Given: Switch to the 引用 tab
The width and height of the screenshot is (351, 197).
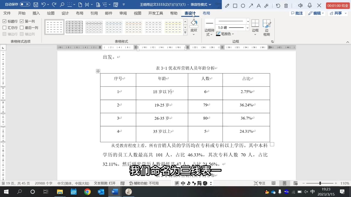Looking at the screenshot, I should tap(94, 13).
